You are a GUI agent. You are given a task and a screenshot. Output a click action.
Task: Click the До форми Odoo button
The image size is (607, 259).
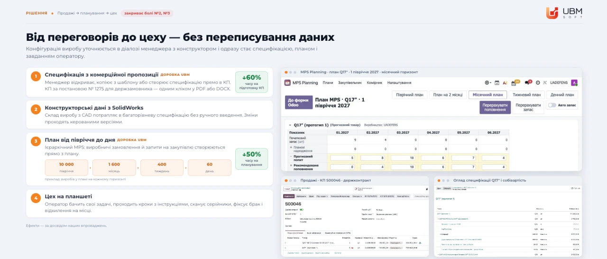pyautogui.click(x=298, y=103)
